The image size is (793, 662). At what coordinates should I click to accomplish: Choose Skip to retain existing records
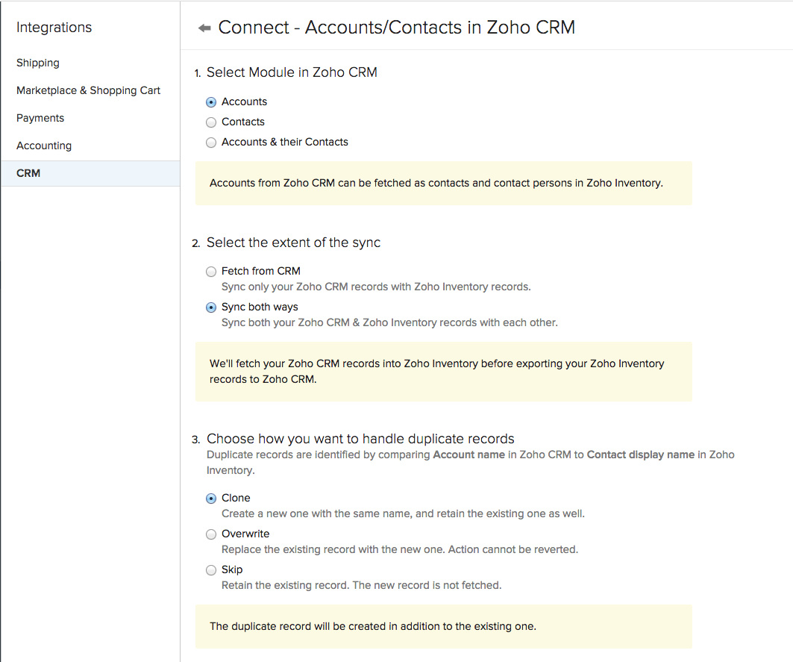pos(210,569)
